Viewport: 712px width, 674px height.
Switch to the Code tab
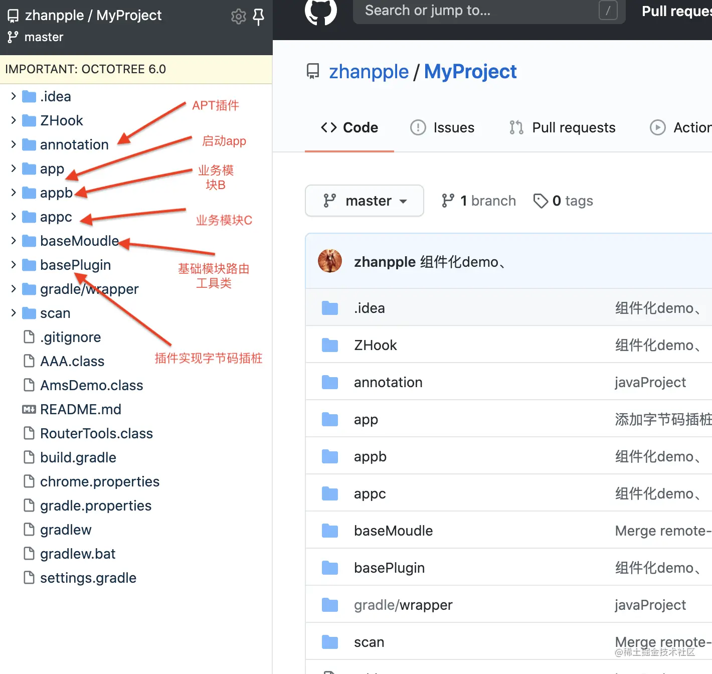(349, 128)
